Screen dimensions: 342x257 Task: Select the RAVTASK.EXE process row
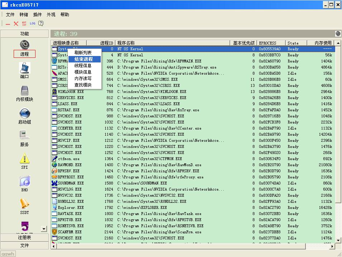(193, 214)
